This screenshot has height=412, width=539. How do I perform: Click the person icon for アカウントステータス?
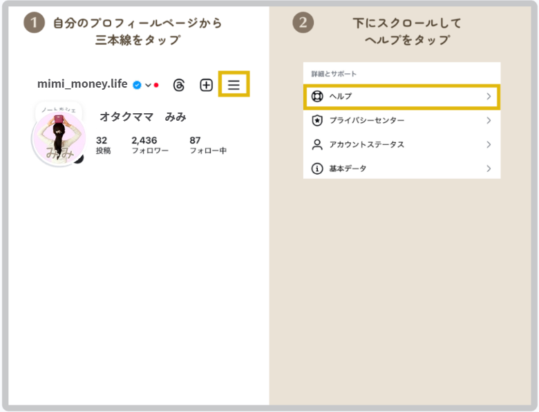pyautogui.click(x=318, y=145)
